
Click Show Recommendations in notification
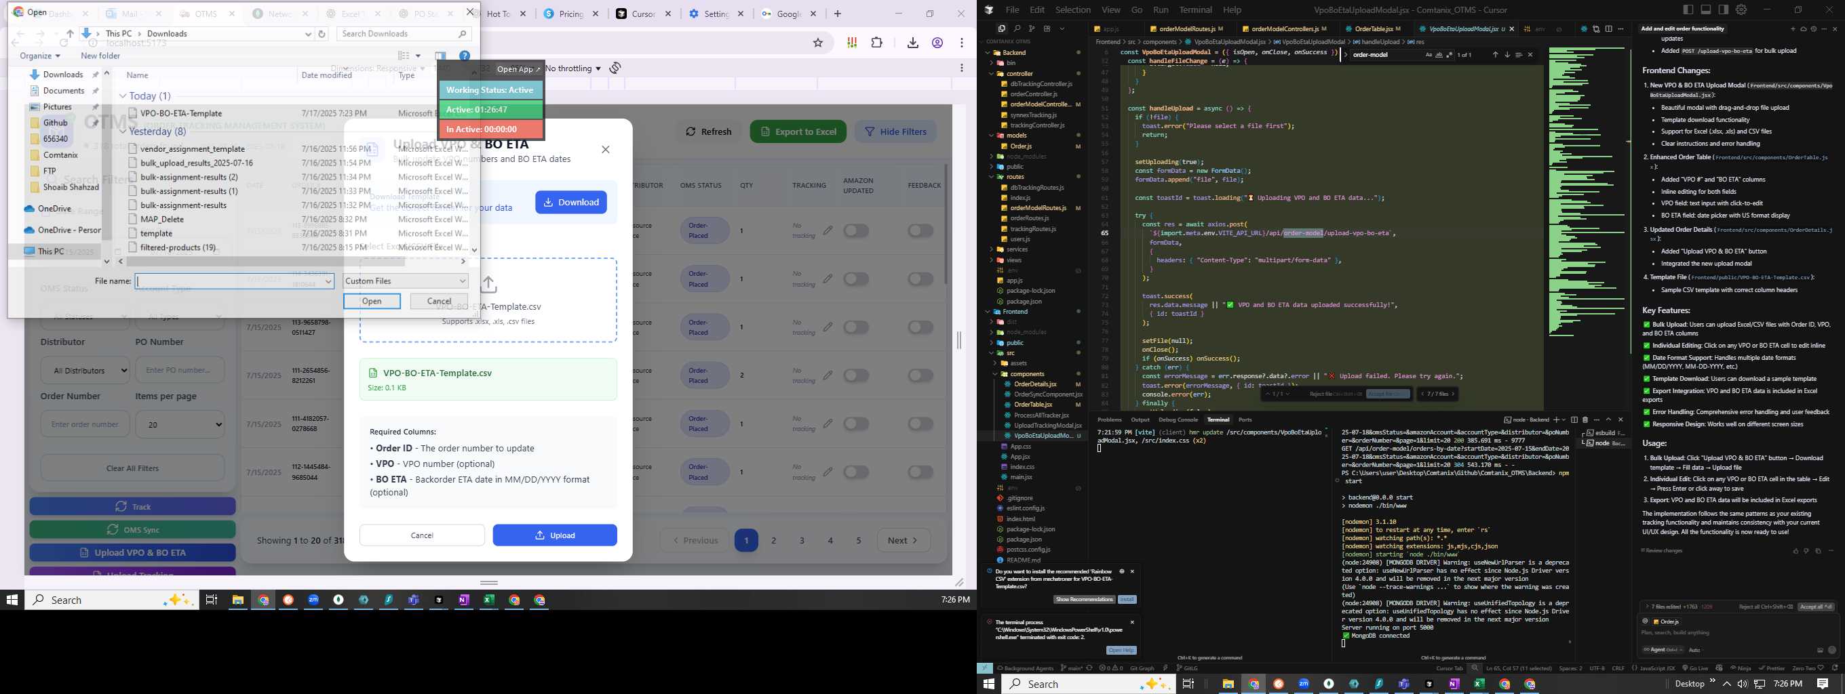pyautogui.click(x=1085, y=600)
